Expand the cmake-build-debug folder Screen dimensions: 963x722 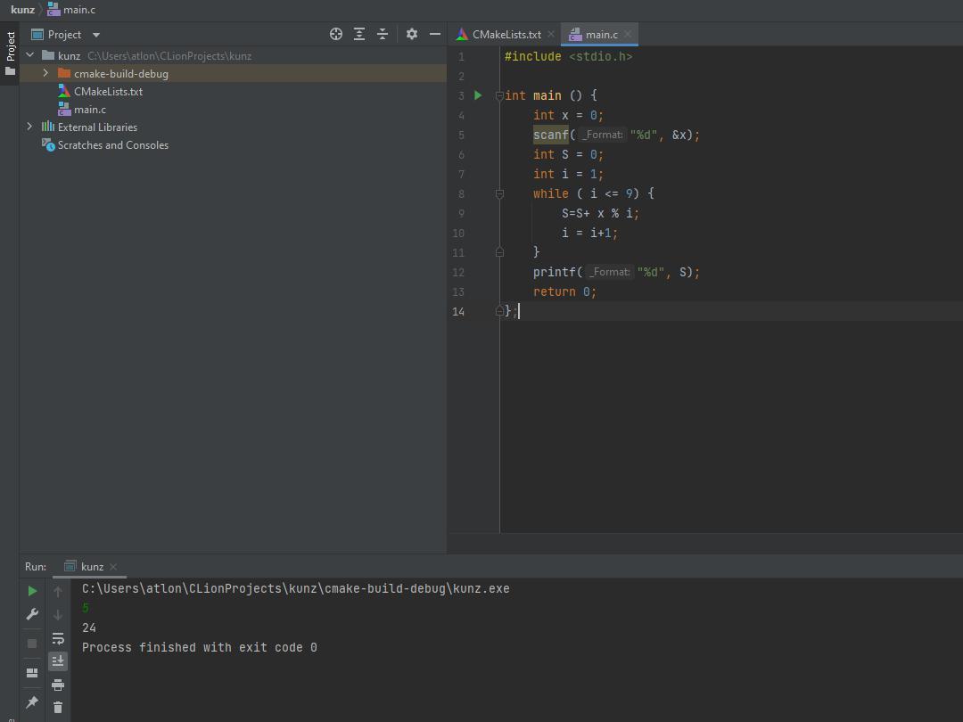click(x=45, y=73)
